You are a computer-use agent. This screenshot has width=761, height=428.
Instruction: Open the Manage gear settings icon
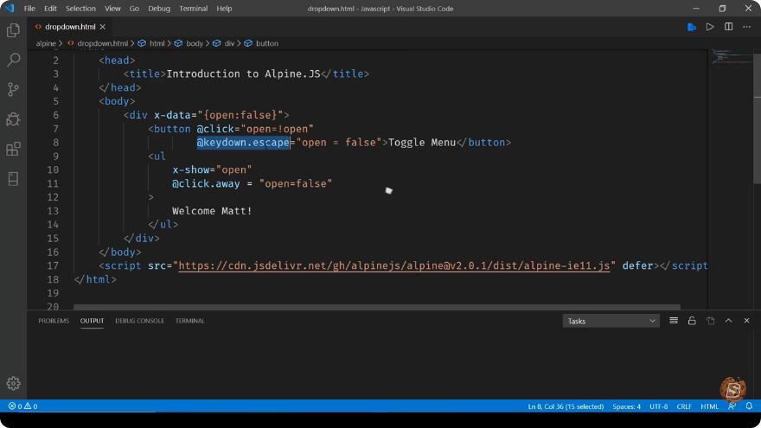(13, 383)
